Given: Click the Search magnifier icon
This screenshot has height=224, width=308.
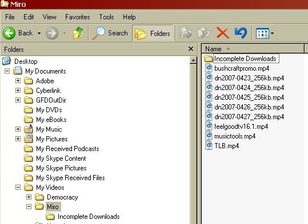Looking at the screenshot, I should tap(99, 33).
